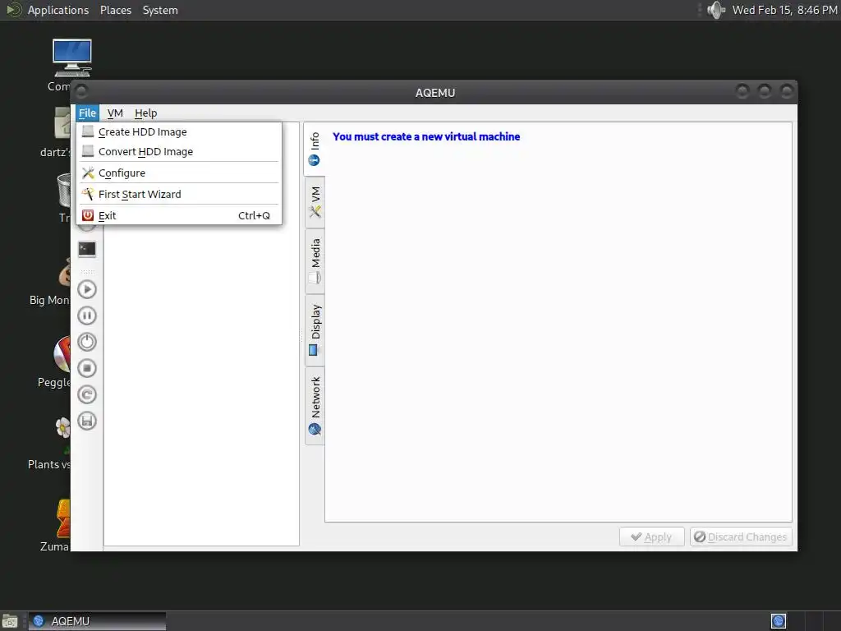Image resolution: width=841 pixels, height=631 pixels.
Task: Open the Help menu
Action: click(145, 113)
